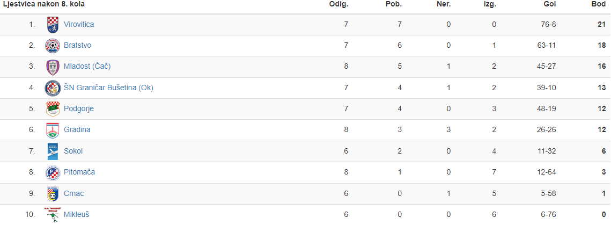Open the Virovitica team link
Image resolution: width=611 pixels, height=225 pixels.
[79, 24]
